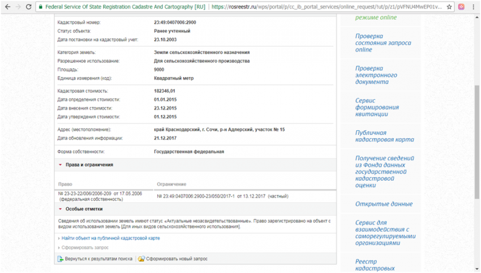This screenshot has width=481, height=273.
Task: Click the browser back arrow
Action: click(6, 7)
